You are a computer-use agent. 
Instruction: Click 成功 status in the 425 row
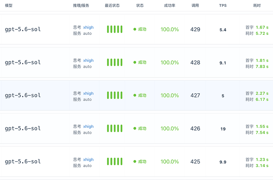(140, 161)
